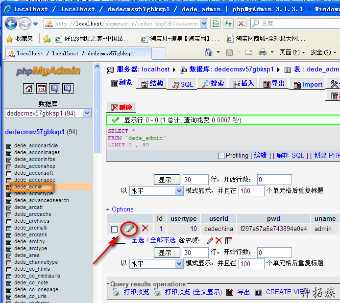This screenshot has height=303, width=340.
Task: Click the upper repeat-headers field (100)
Action: click(251, 191)
